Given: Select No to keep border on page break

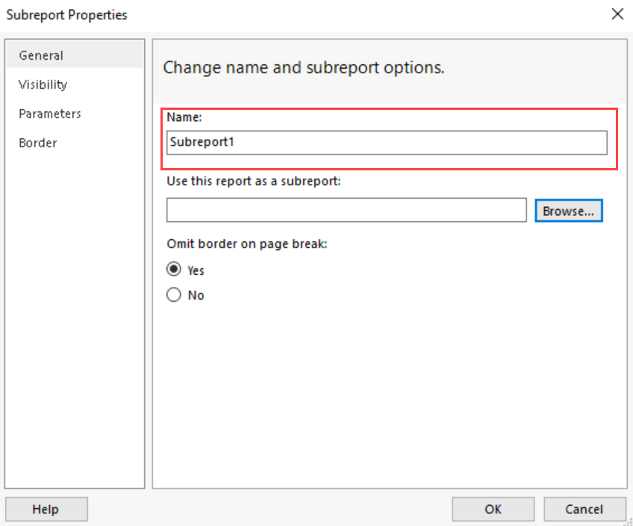Looking at the screenshot, I should coord(172,294).
